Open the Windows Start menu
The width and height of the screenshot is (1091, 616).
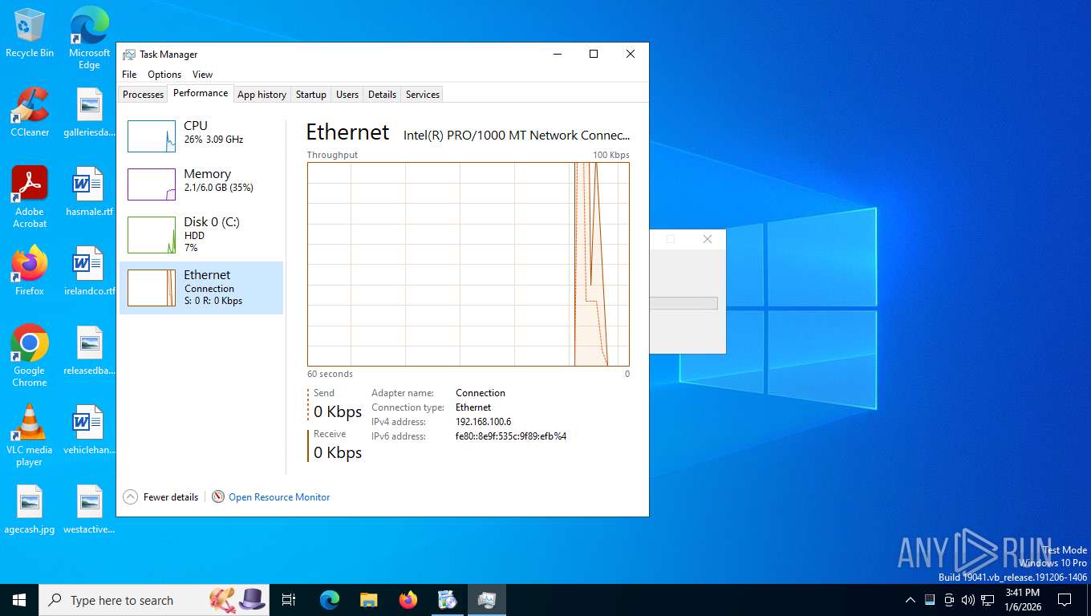(18, 600)
